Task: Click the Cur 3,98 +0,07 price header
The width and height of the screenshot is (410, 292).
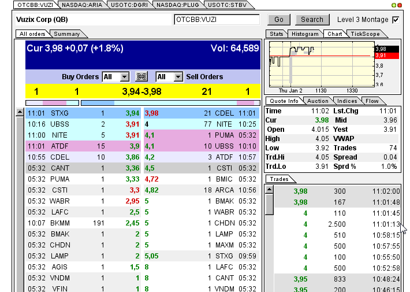Action: [75, 48]
